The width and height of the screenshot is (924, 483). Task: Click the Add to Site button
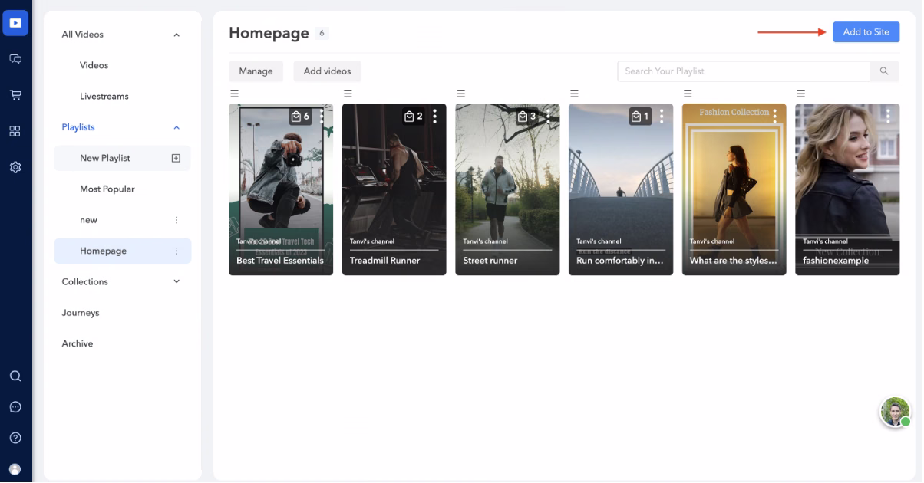pyautogui.click(x=866, y=32)
